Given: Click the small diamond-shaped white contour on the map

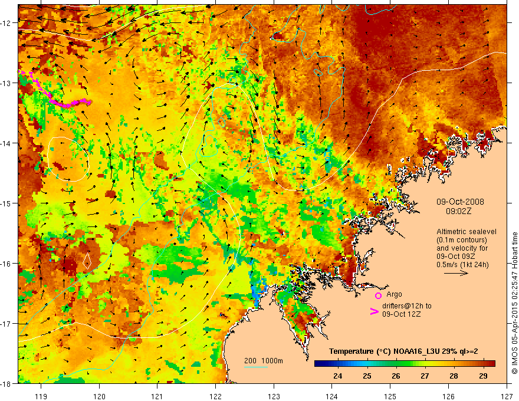Looking at the screenshot, I should 87,261.
